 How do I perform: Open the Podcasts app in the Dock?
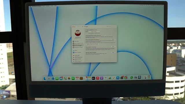click(101, 78)
